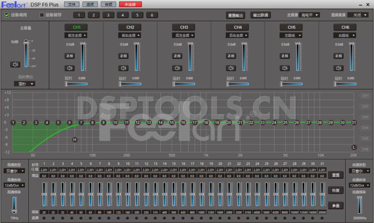The image size is (374, 223).
Task: Expand the 主音源 高电平 dropdown
Action: pos(309,15)
